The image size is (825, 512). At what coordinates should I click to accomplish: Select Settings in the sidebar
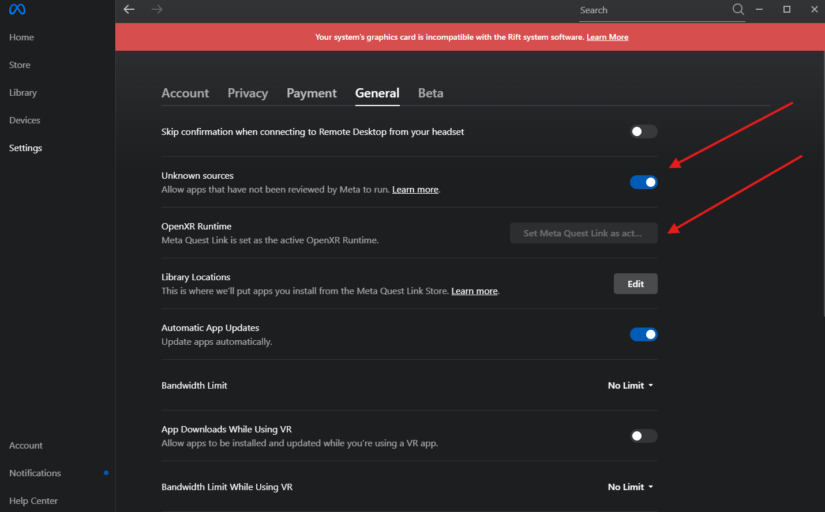[x=25, y=148]
